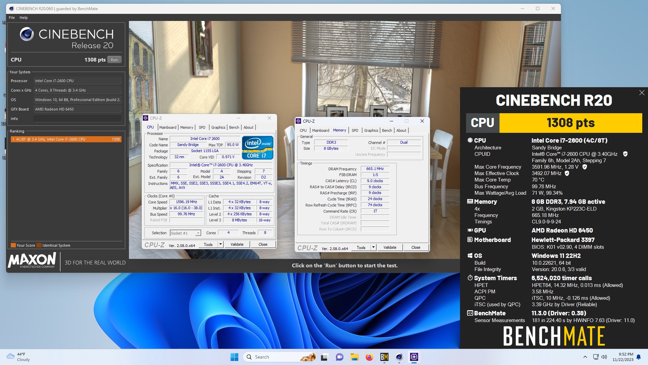The height and width of the screenshot is (365, 648).
Task: Expand Socket #1 selection dropdown in CPU-Z
Action: pos(198,233)
